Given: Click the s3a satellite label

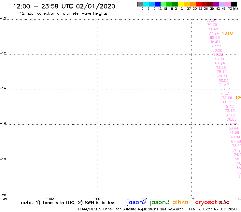Looking at the screenshot, I should 224,202.
